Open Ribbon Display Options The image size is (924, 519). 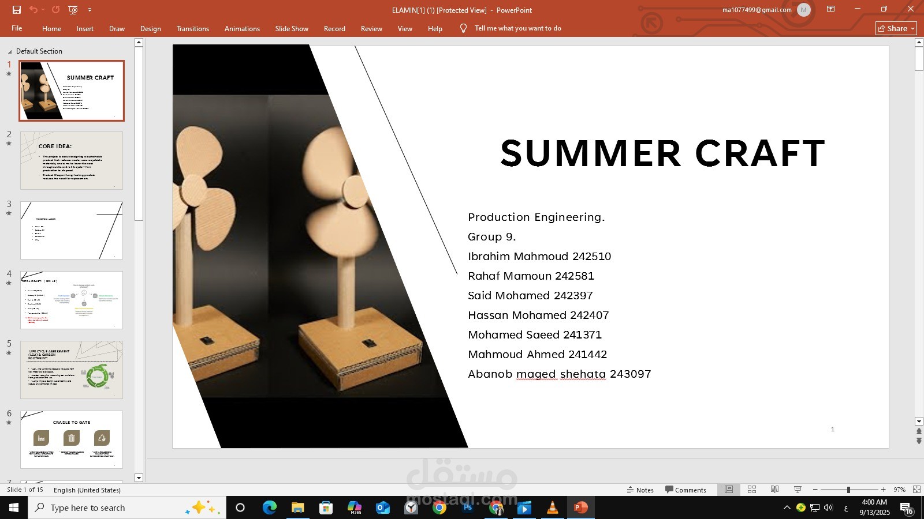point(830,9)
